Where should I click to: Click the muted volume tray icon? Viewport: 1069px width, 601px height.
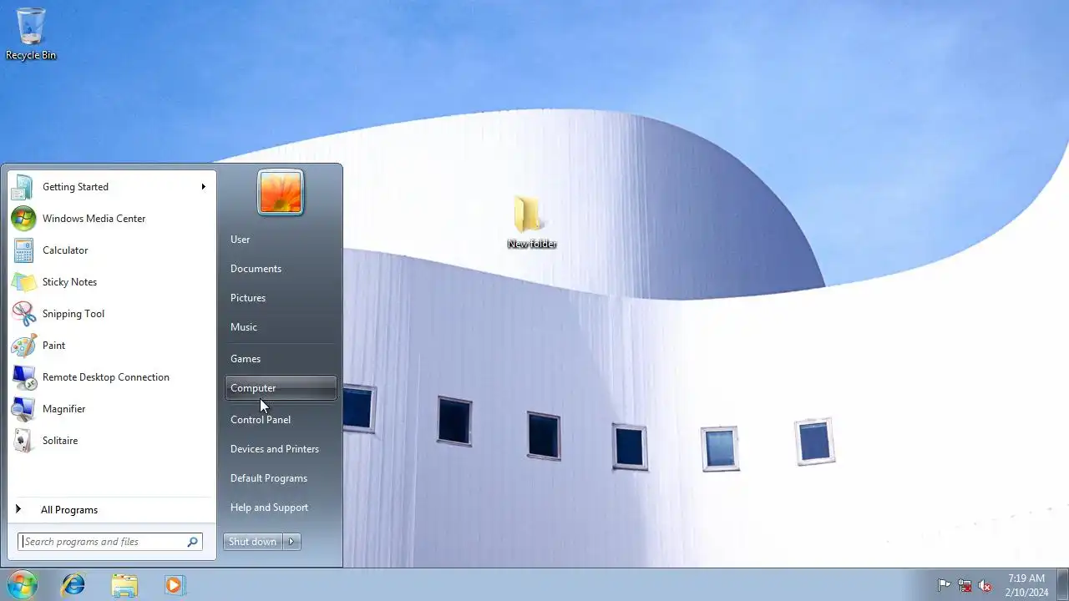click(x=985, y=585)
